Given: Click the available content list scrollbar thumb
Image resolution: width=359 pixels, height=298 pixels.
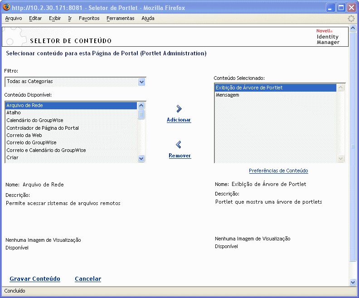Looking at the screenshot, I should (141, 114).
